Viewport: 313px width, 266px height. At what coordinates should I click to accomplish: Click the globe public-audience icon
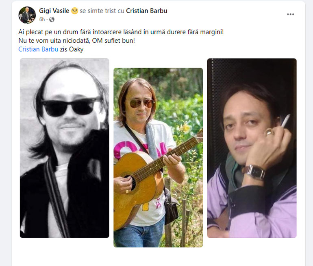pyautogui.click(x=52, y=20)
